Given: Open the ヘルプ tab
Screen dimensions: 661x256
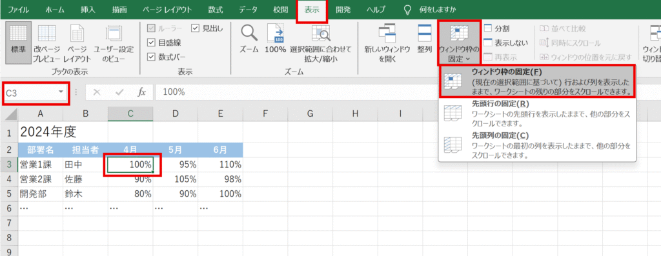Looking at the screenshot, I should click(376, 9).
